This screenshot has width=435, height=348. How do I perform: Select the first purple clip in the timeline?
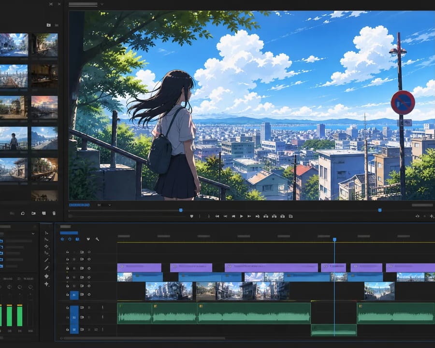[x=139, y=268]
